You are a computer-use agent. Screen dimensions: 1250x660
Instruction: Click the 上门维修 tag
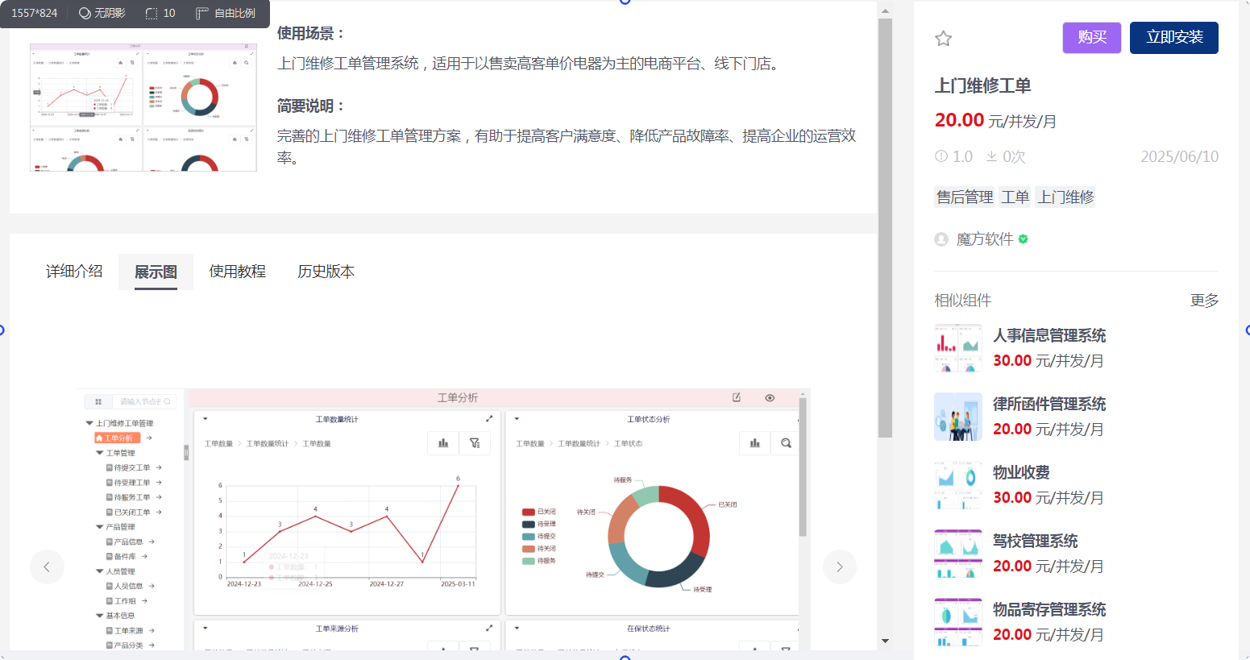[x=1065, y=197]
